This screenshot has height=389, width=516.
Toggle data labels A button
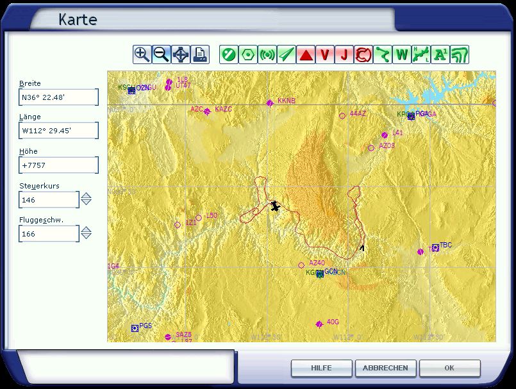[440, 54]
